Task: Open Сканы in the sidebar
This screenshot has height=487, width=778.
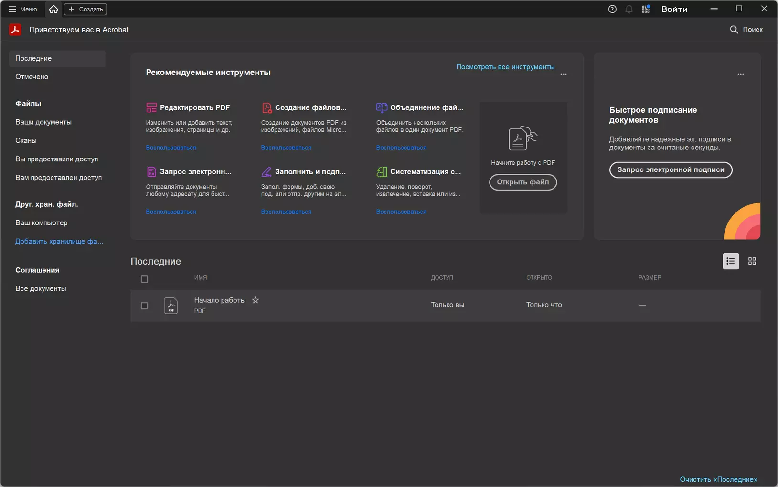Action: click(26, 141)
